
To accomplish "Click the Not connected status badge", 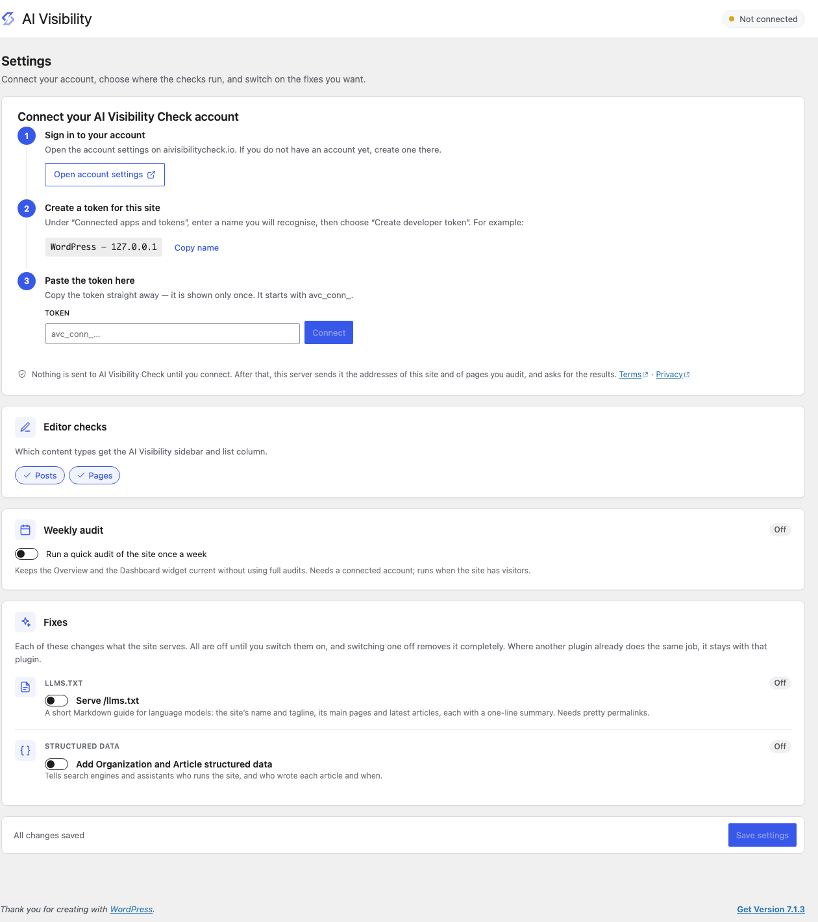I will [x=763, y=19].
